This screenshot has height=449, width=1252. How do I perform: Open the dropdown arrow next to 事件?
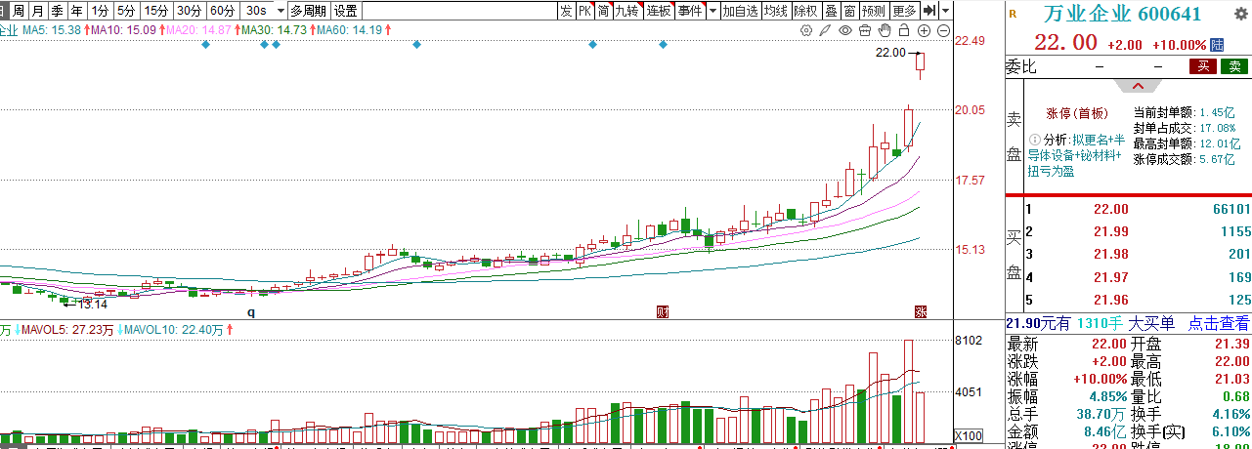(x=712, y=11)
